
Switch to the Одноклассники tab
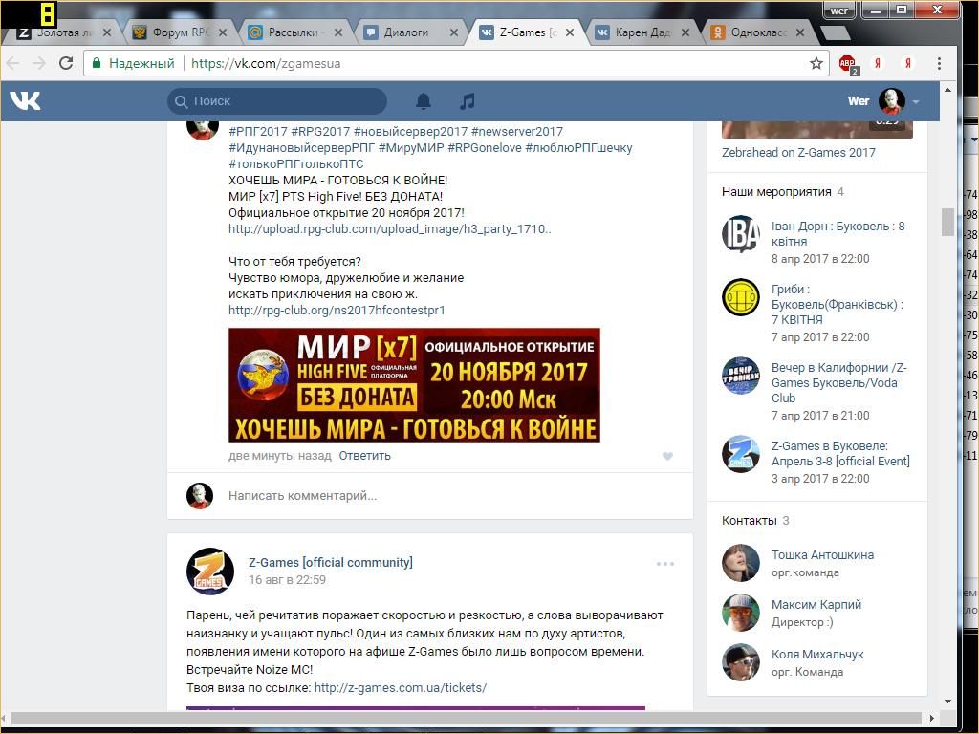tap(757, 32)
